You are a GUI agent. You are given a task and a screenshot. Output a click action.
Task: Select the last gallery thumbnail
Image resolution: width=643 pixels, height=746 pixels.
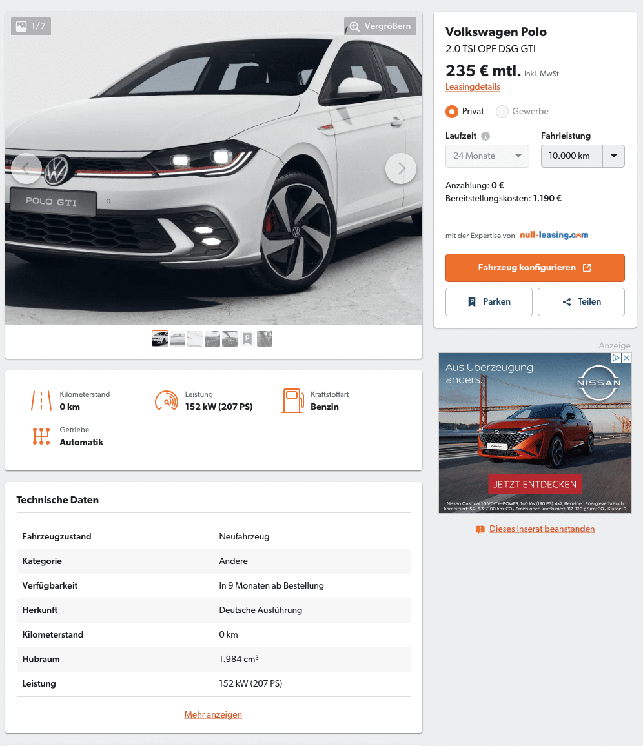click(265, 339)
